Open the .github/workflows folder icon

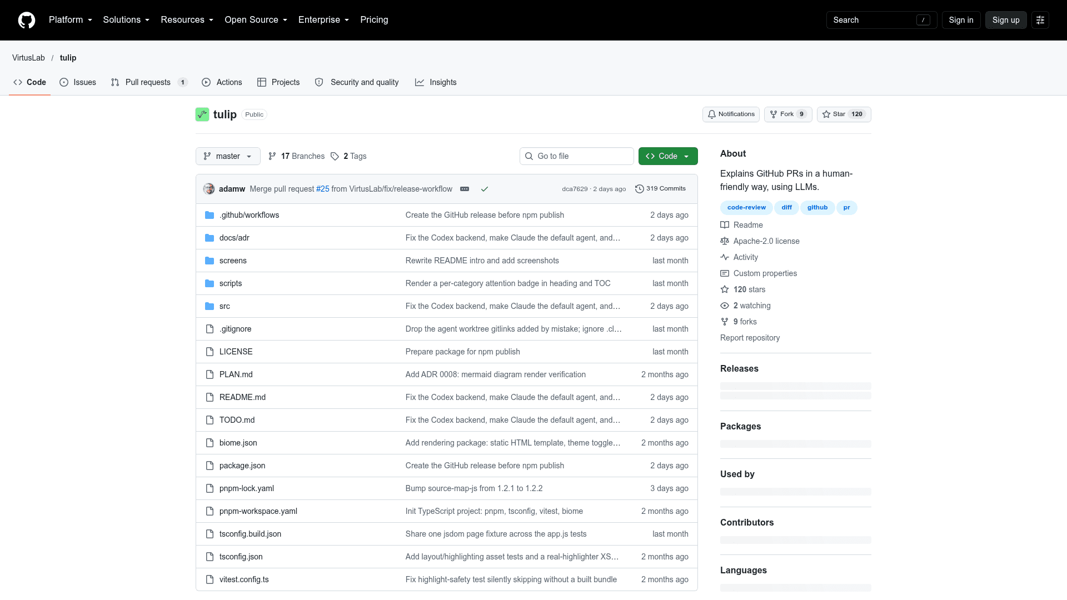[x=210, y=215]
